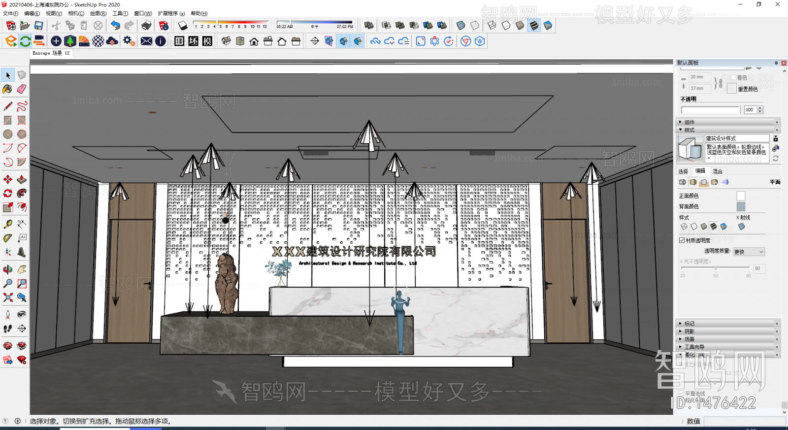The width and height of the screenshot is (788, 430).
Task: Open the Print icon in toolbar
Action: (x=147, y=25)
